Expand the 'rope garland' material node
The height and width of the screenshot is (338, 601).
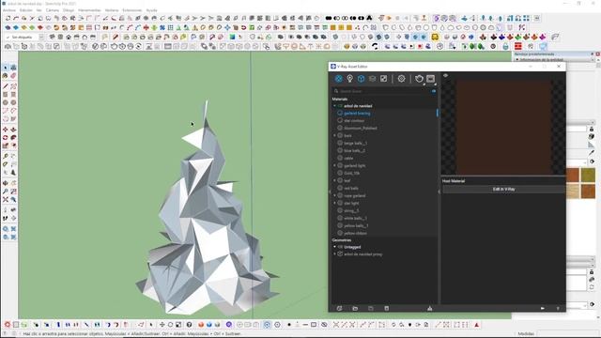[334, 195]
